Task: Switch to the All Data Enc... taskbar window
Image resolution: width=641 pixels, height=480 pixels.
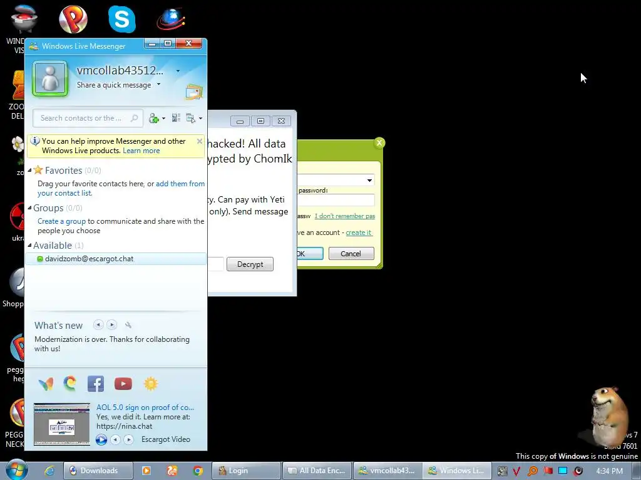Action: [x=317, y=471]
